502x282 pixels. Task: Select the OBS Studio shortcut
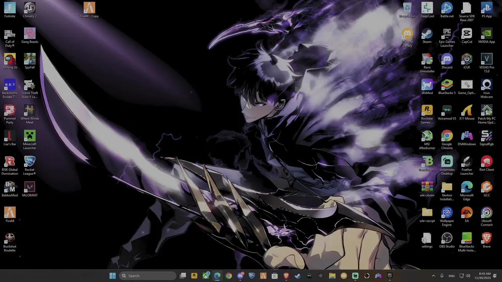tap(447, 241)
